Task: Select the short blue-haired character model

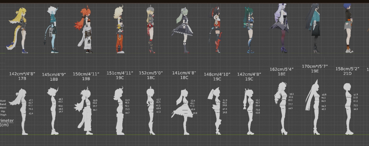Action: 349,28
